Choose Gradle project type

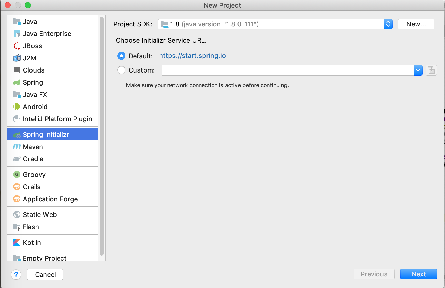pos(53,159)
